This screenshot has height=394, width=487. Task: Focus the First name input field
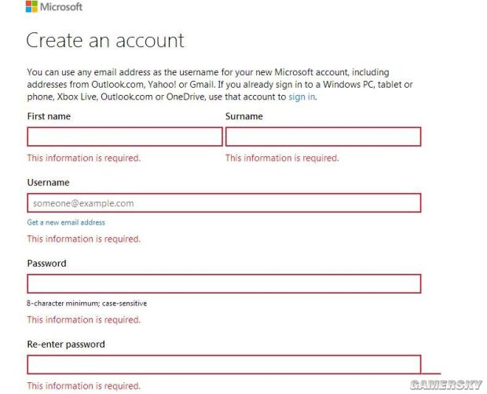coord(125,137)
